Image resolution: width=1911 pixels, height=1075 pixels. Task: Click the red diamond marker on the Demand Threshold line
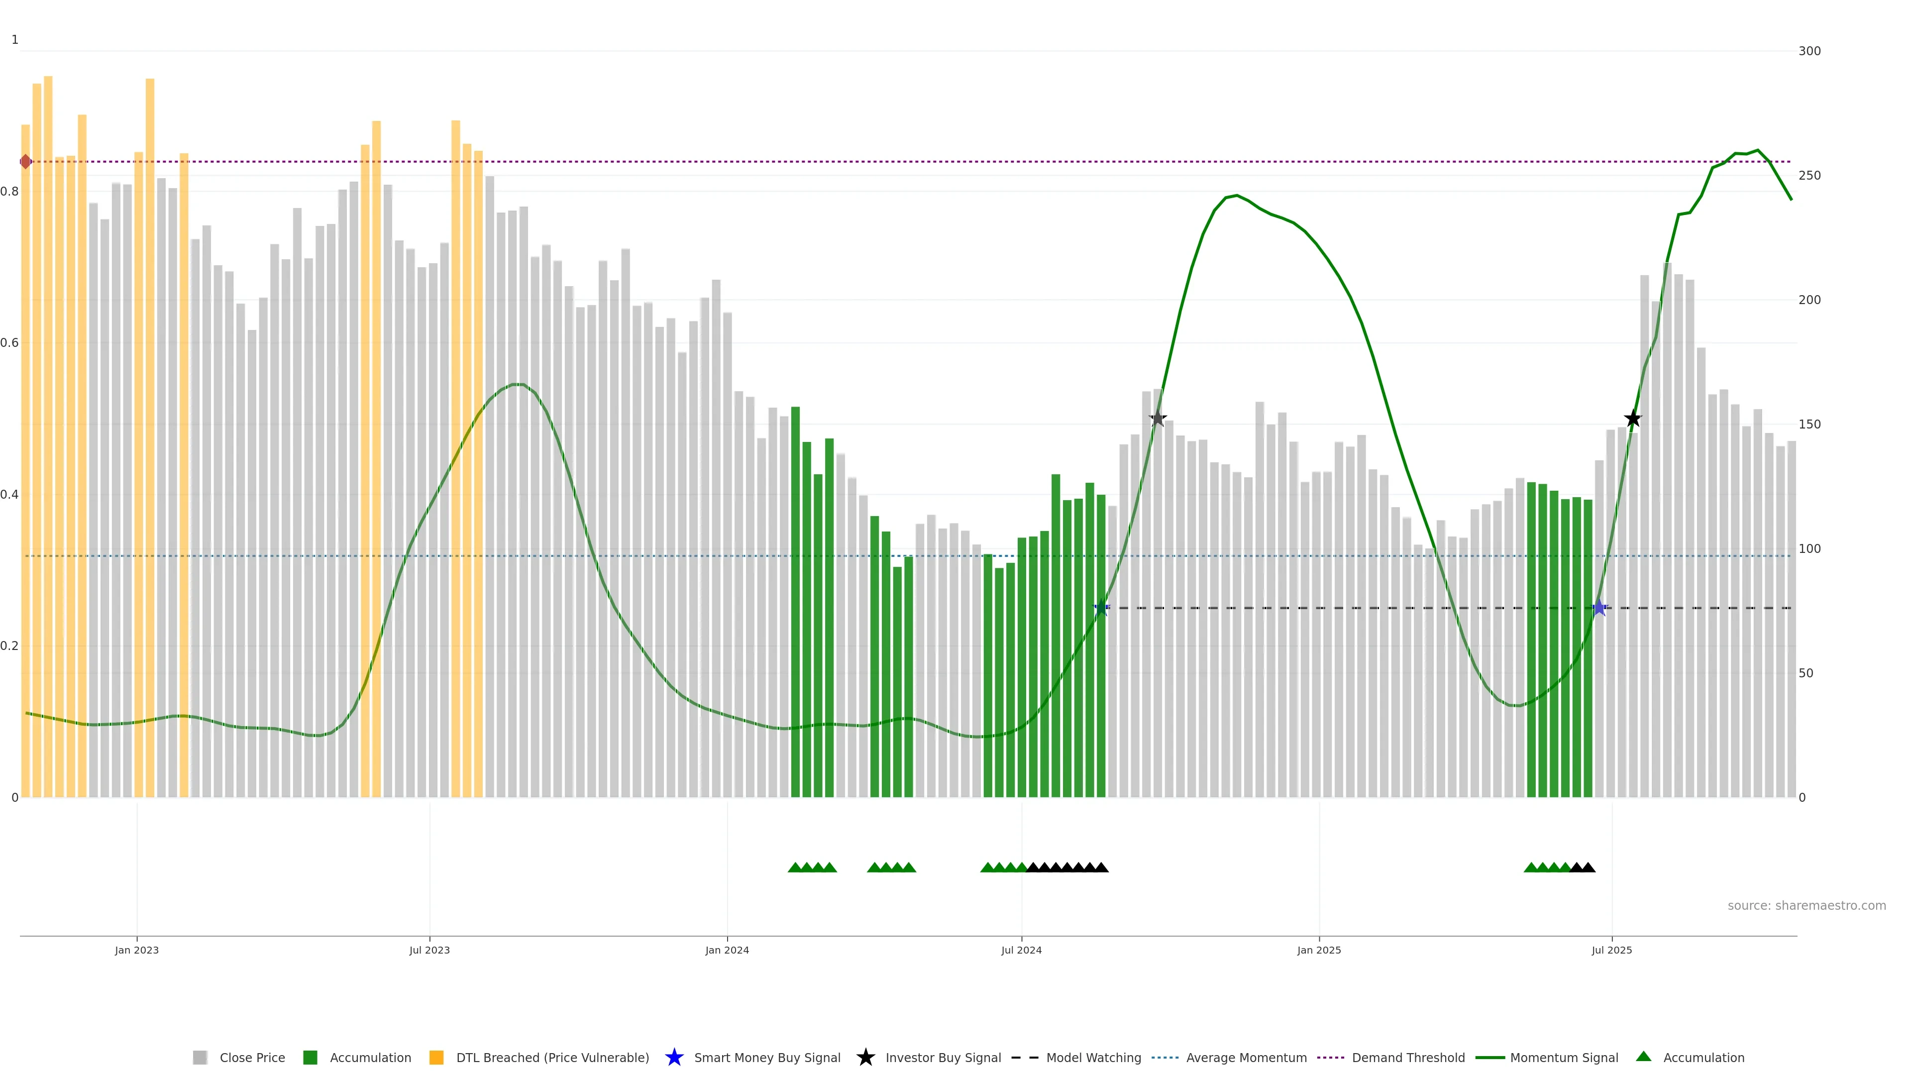point(26,162)
